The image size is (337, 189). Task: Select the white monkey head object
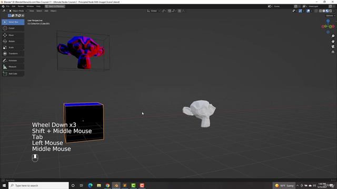pyautogui.click(x=199, y=113)
